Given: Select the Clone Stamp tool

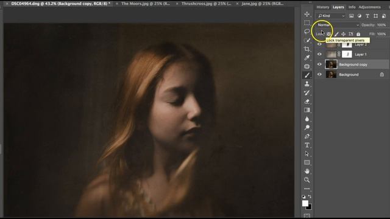Looking at the screenshot, I should pyautogui.click(x=307, y=84).
